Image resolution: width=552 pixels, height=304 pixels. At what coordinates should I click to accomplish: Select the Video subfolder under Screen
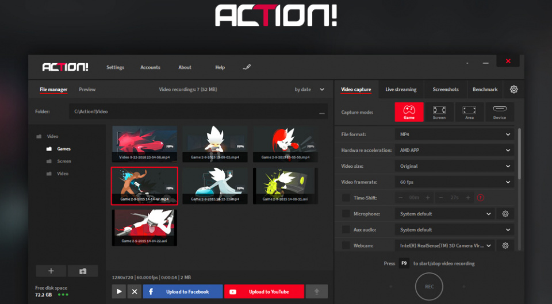point(57,174)
